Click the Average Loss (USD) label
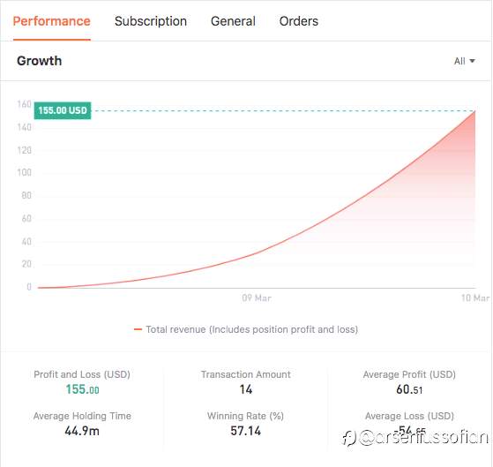This screenshot has height=467, width=493. (409, 416)
